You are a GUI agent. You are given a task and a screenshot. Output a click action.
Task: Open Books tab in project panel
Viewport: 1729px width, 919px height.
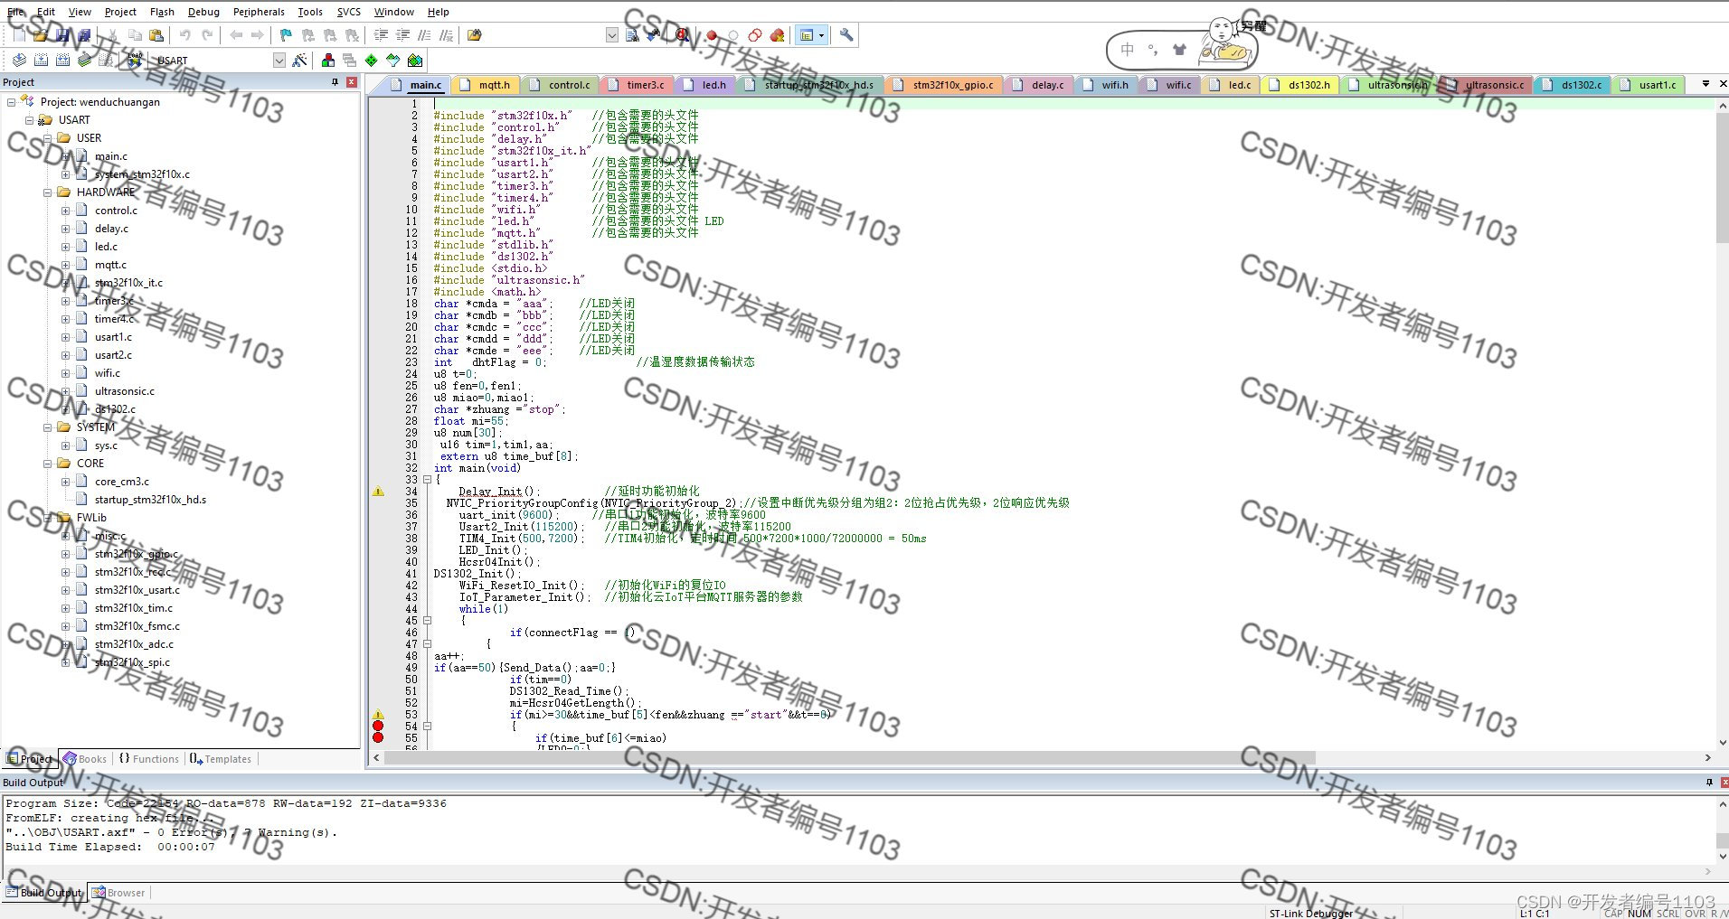[85, 759]
